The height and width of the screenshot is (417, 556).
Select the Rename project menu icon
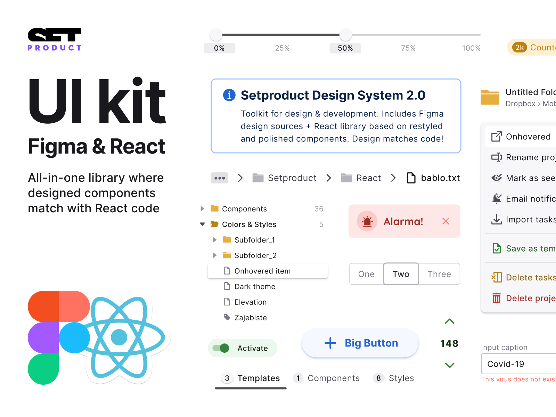[x=497, y=157]
